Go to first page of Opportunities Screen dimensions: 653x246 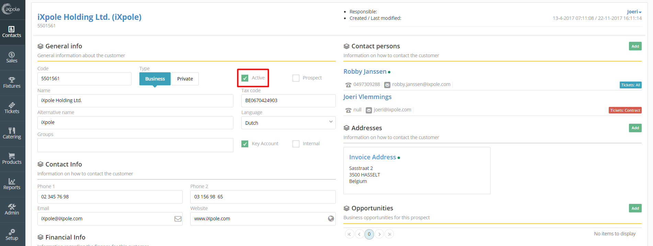coord(349,234)
